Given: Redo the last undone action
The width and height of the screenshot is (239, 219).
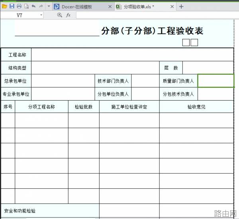Looking at the screenshot, I should pos(41,6).
